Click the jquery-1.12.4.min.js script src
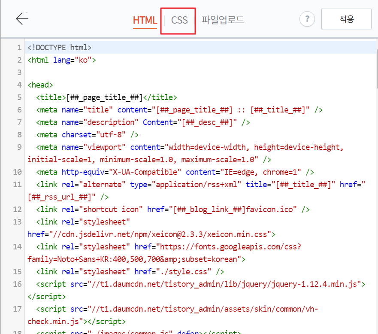Viewport: 378px width, 334px height. 216,284
